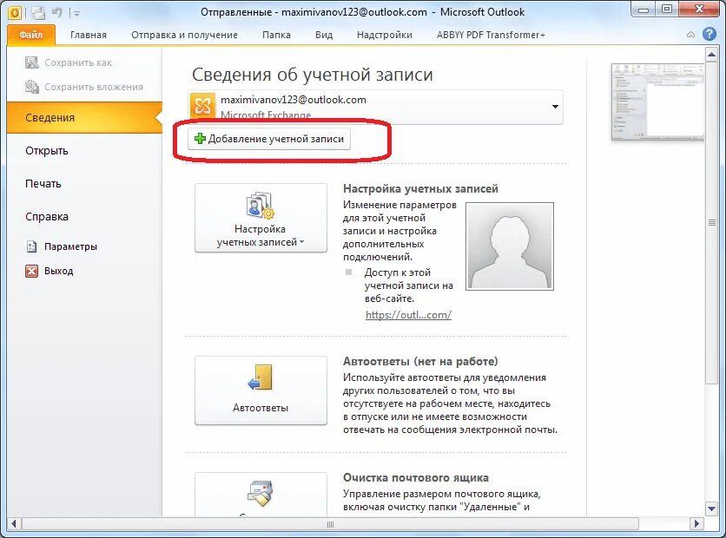
Task: Click the red Выход X icon
Action: point(31,271)
